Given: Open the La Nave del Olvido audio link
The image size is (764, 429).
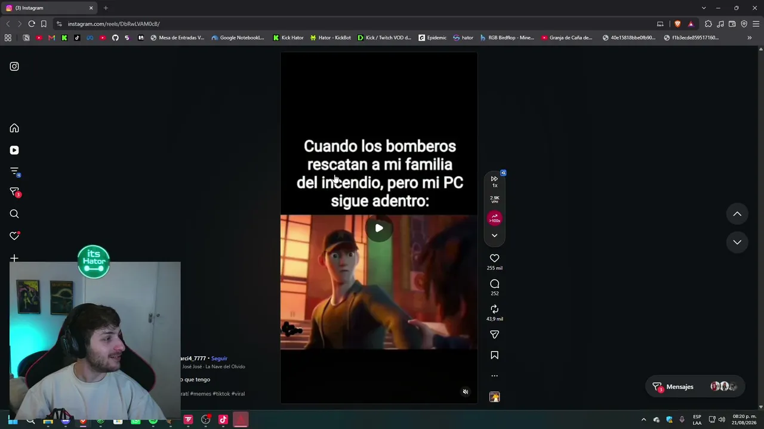Looking at the screenshot, I should tap(213, 366).
